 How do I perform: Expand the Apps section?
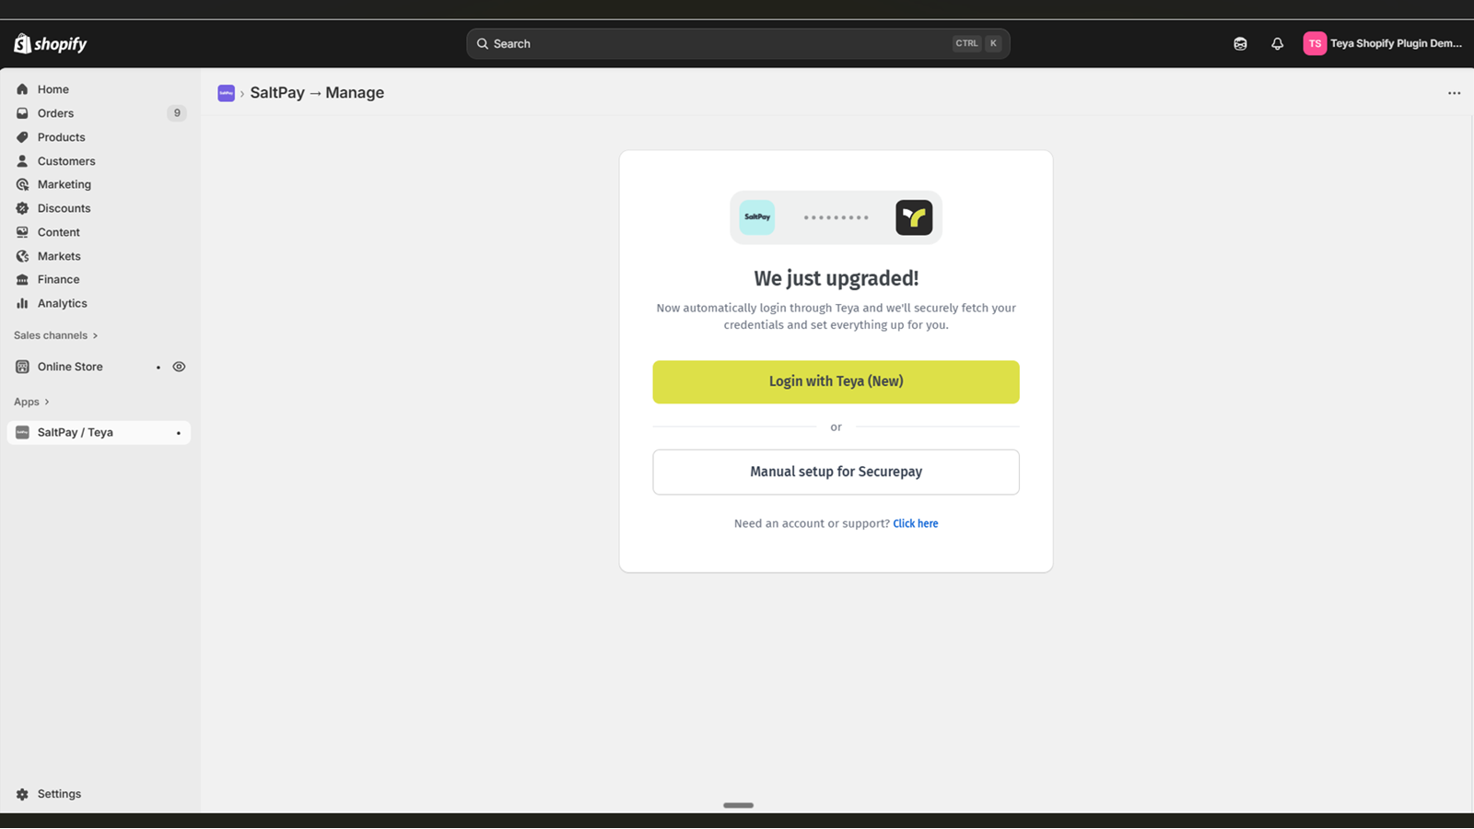31,402
